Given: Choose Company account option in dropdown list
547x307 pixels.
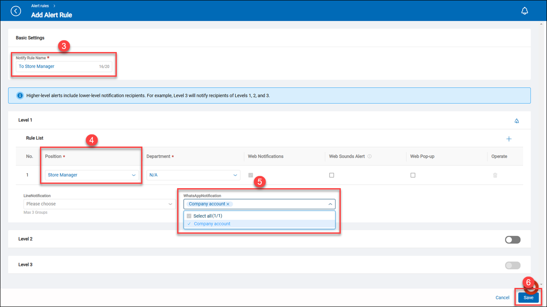Looking at the screenshot, I should click(x=212, y=224).
